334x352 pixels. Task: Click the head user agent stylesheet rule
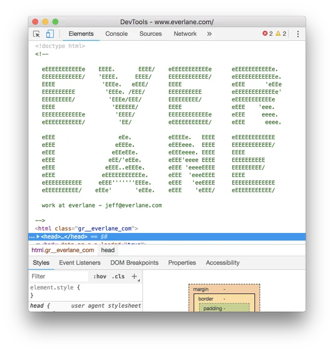pos(86,306)
